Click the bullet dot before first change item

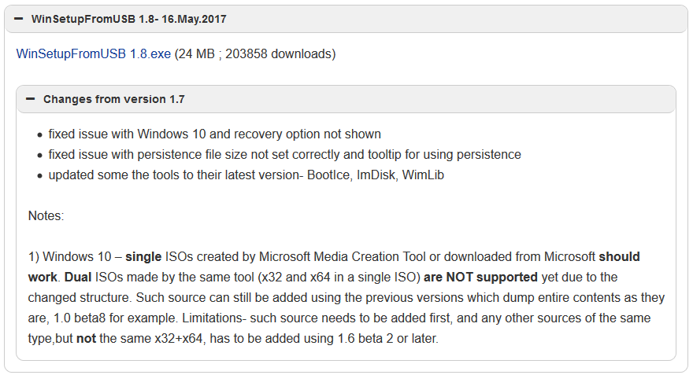pyautogui.click(x=40, y=135)
